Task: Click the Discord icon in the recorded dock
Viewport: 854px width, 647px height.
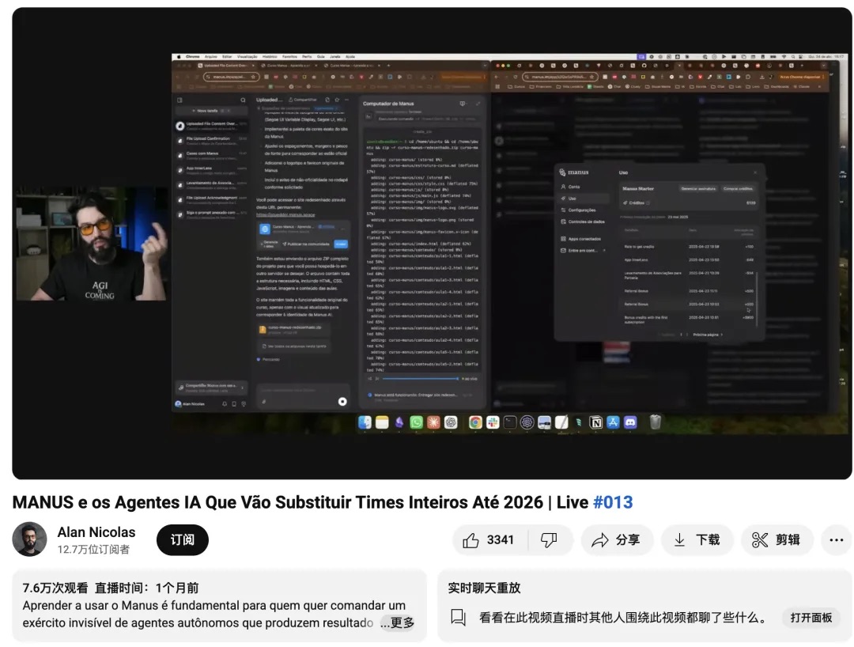Action: click(630, 422)
